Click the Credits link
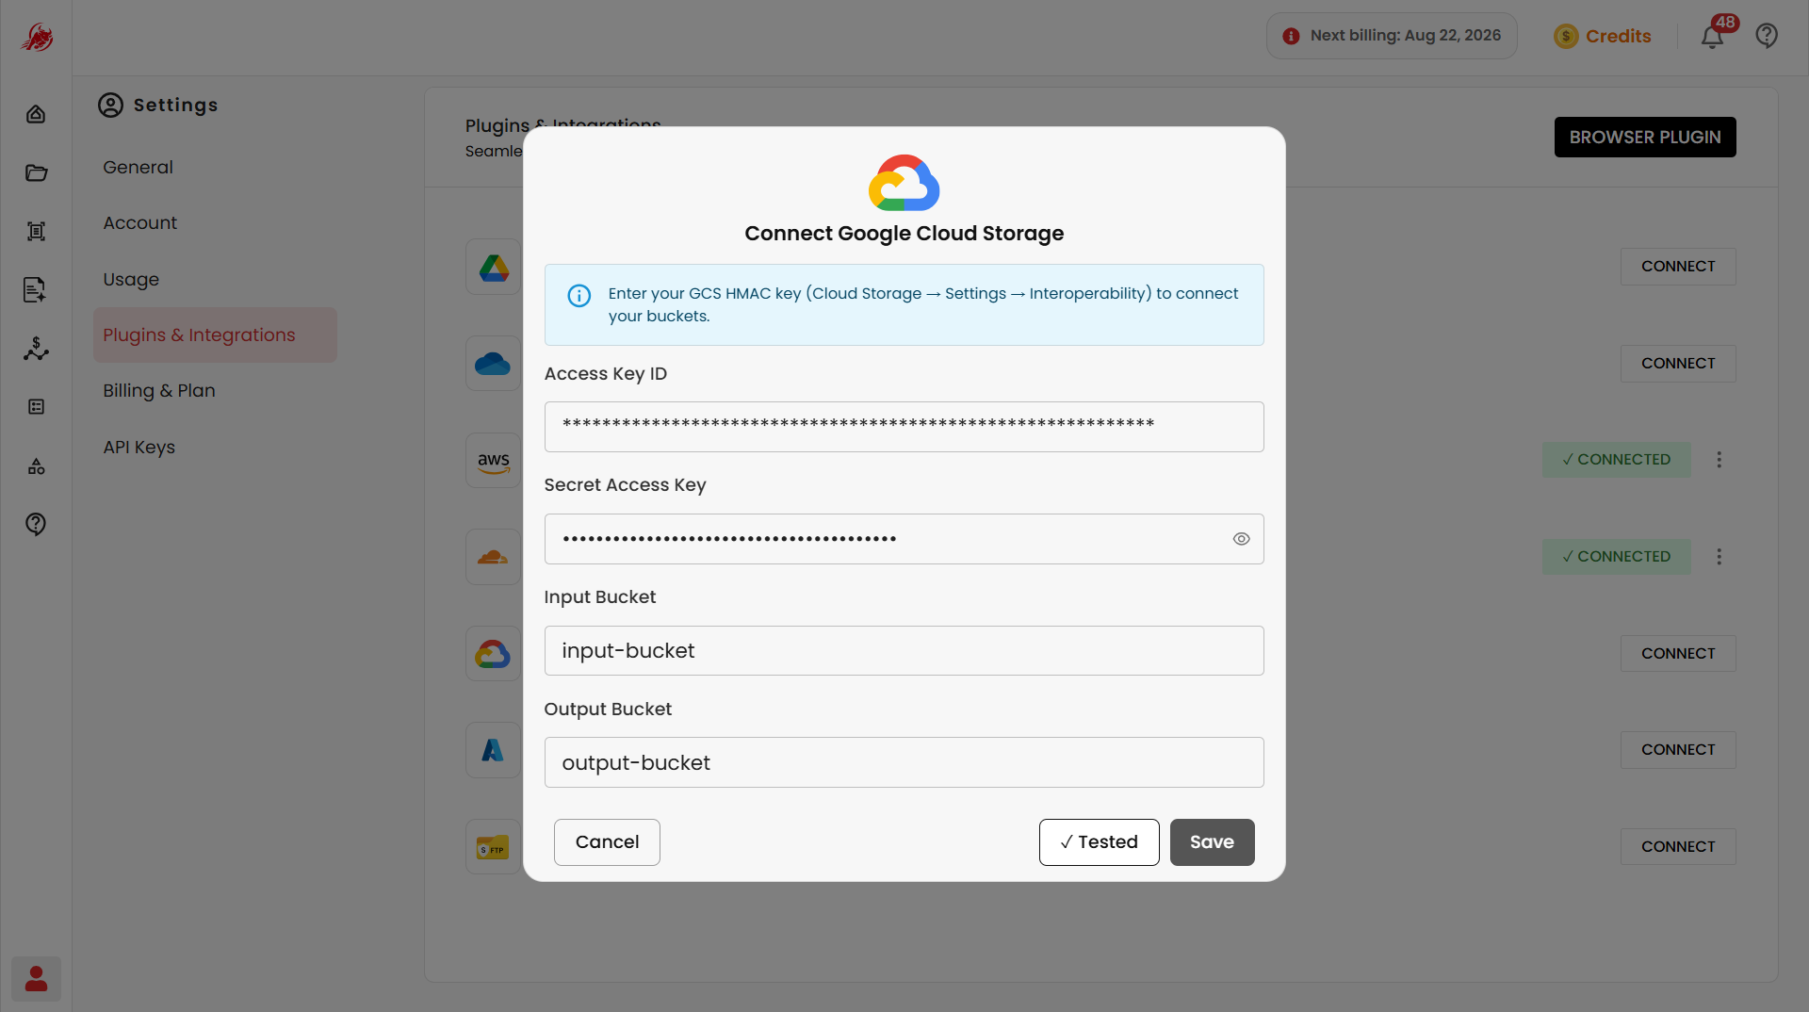 click(x=1619, y=36)
